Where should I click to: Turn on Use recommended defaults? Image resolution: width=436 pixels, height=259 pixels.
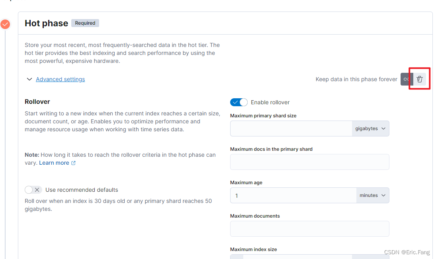click(33, 190)
